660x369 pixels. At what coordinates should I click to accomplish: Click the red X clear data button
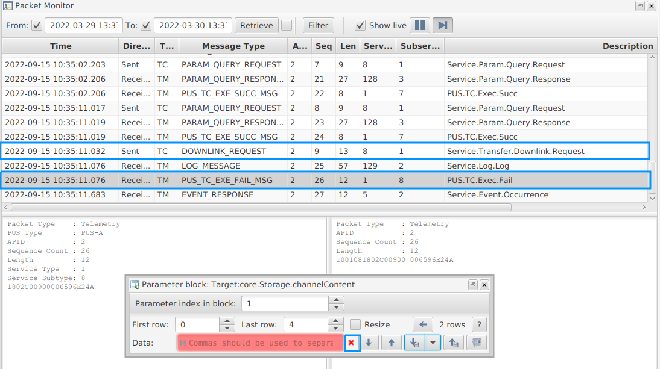click(x=352, y=343)
